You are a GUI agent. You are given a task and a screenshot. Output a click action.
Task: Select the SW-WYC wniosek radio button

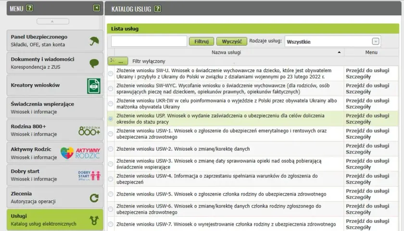tap(111, 89)
